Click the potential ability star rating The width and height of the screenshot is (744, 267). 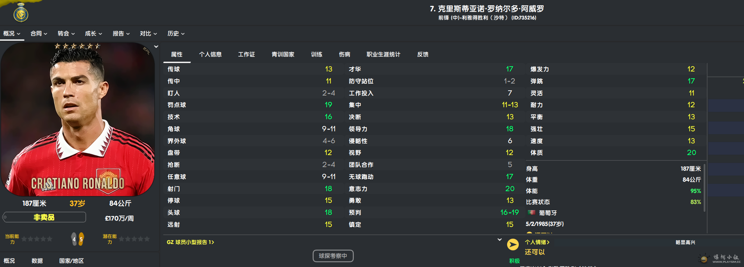134,239
